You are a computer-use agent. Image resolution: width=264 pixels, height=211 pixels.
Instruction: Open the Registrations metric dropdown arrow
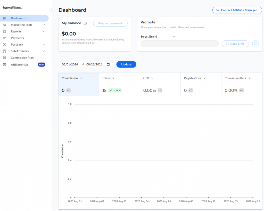(204, 78)
